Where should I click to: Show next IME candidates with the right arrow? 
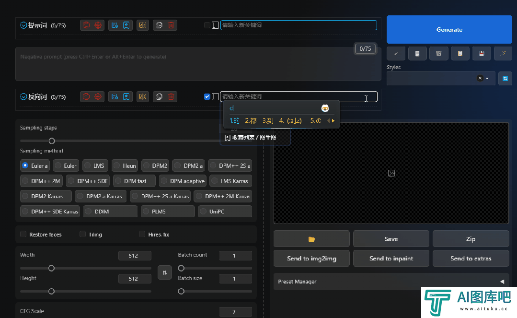(x=333, y=121)
